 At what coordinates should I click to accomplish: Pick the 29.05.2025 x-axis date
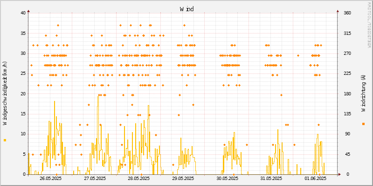click(x=183, y=178)
